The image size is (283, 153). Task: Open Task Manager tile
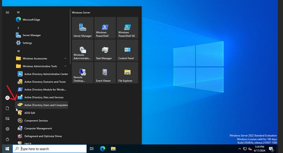(105, 50)
